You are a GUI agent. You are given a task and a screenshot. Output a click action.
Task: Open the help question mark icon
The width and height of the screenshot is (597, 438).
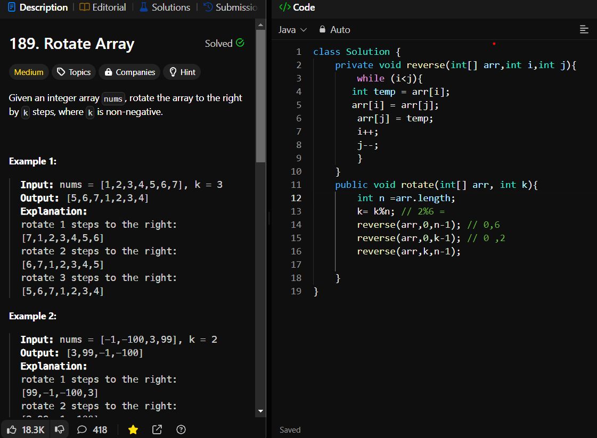pos(181,429)
